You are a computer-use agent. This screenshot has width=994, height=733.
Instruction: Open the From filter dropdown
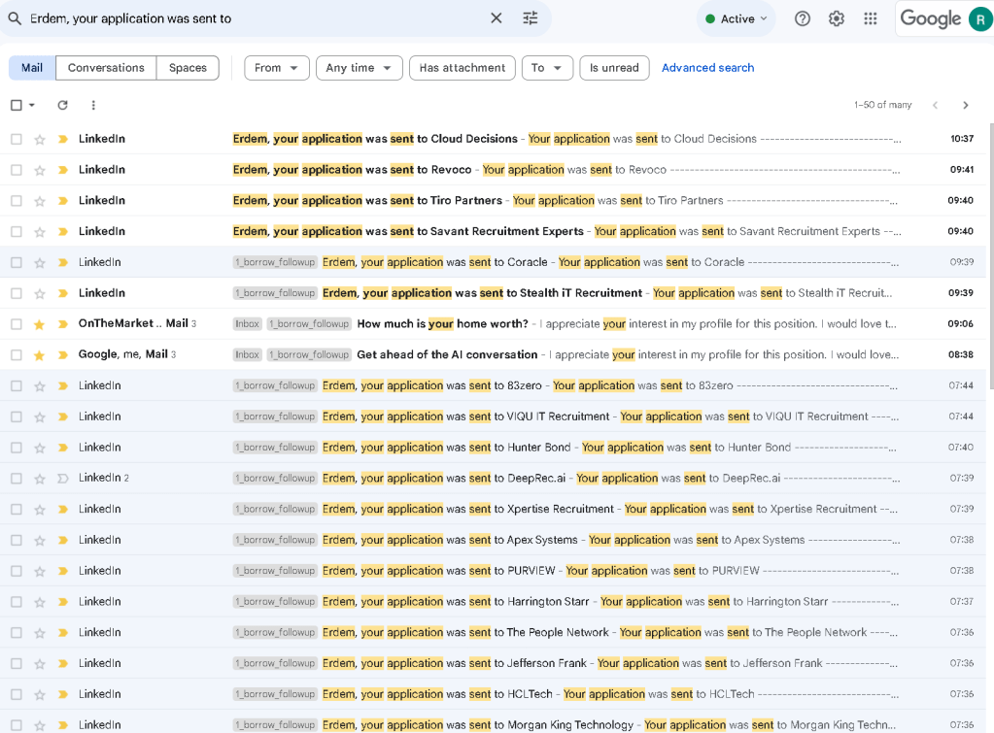[276, 68]
